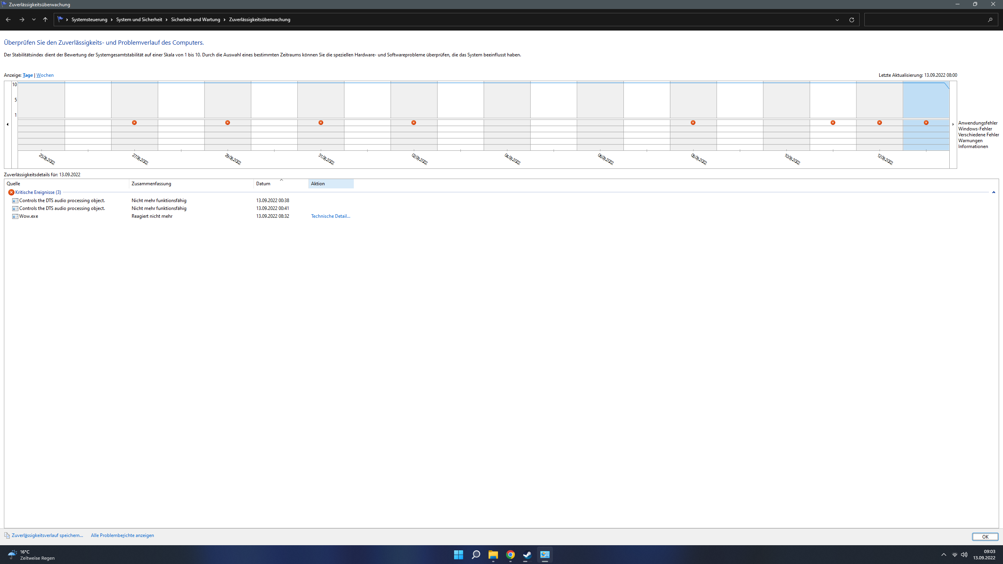Sort by the Datum column header
Viewport: 1003px width, 564px height.
(263, 184)
